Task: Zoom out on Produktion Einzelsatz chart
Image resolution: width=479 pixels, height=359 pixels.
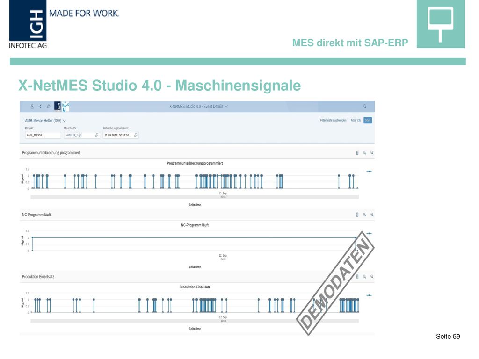Action: [x=372, y=277]
